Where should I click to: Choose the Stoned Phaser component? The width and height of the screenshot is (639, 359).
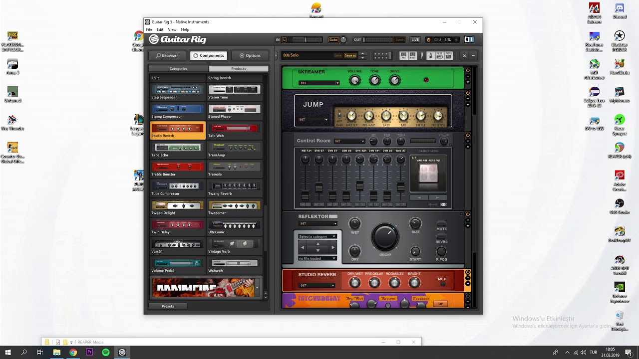click(234, 111)
